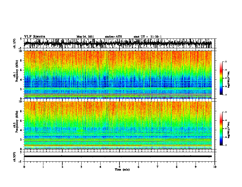
Task: Click the time axis tick label 9
Action: (196, 167)
